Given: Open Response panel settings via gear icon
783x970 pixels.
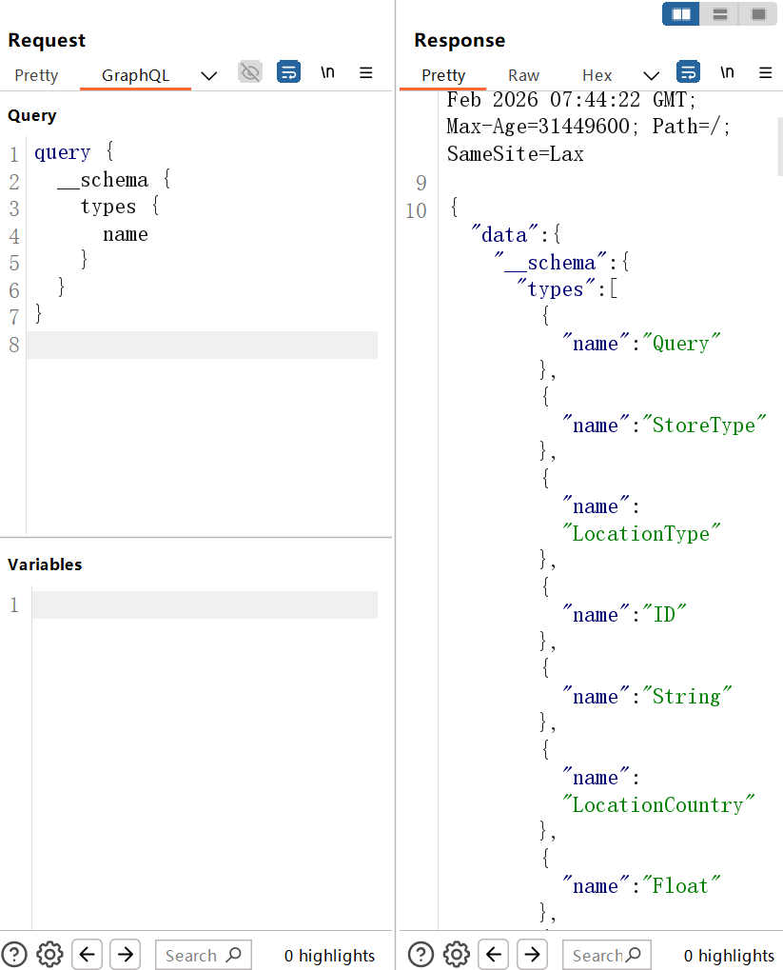Looking at the screenshot, I should 456,954.
